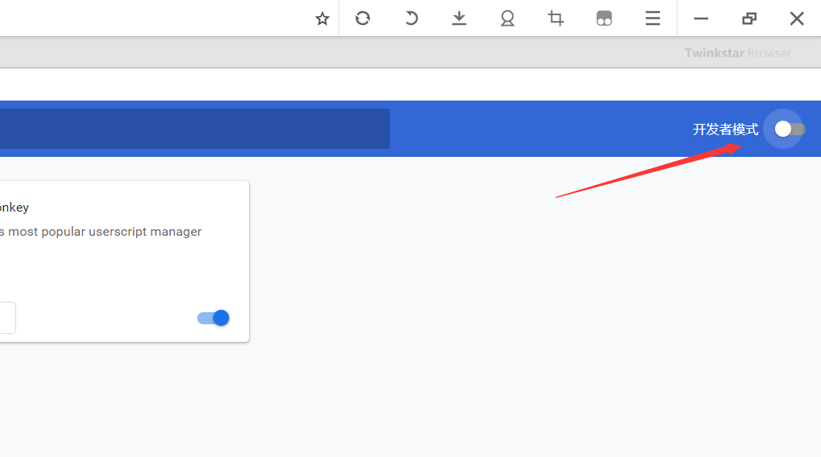Screen dimensions: 821x457
Task: Minimize the browser window
Action: pos(701,19)
